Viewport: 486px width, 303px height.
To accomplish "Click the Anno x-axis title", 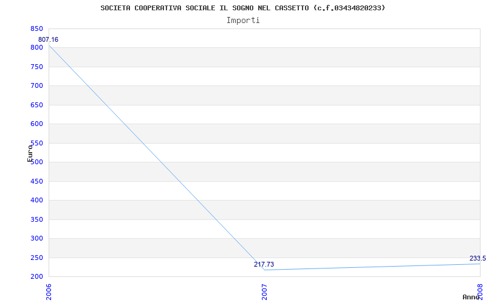I will [470, 297].
